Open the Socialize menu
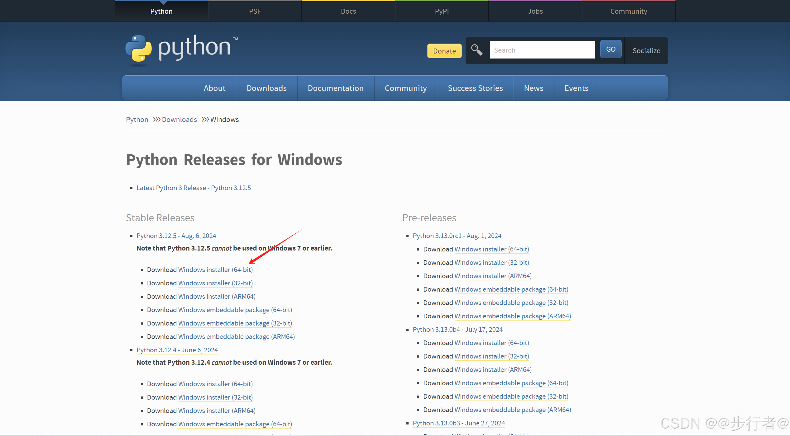Image resolution: width=790 pixels, height=436 pixels. tap(646, 51)
